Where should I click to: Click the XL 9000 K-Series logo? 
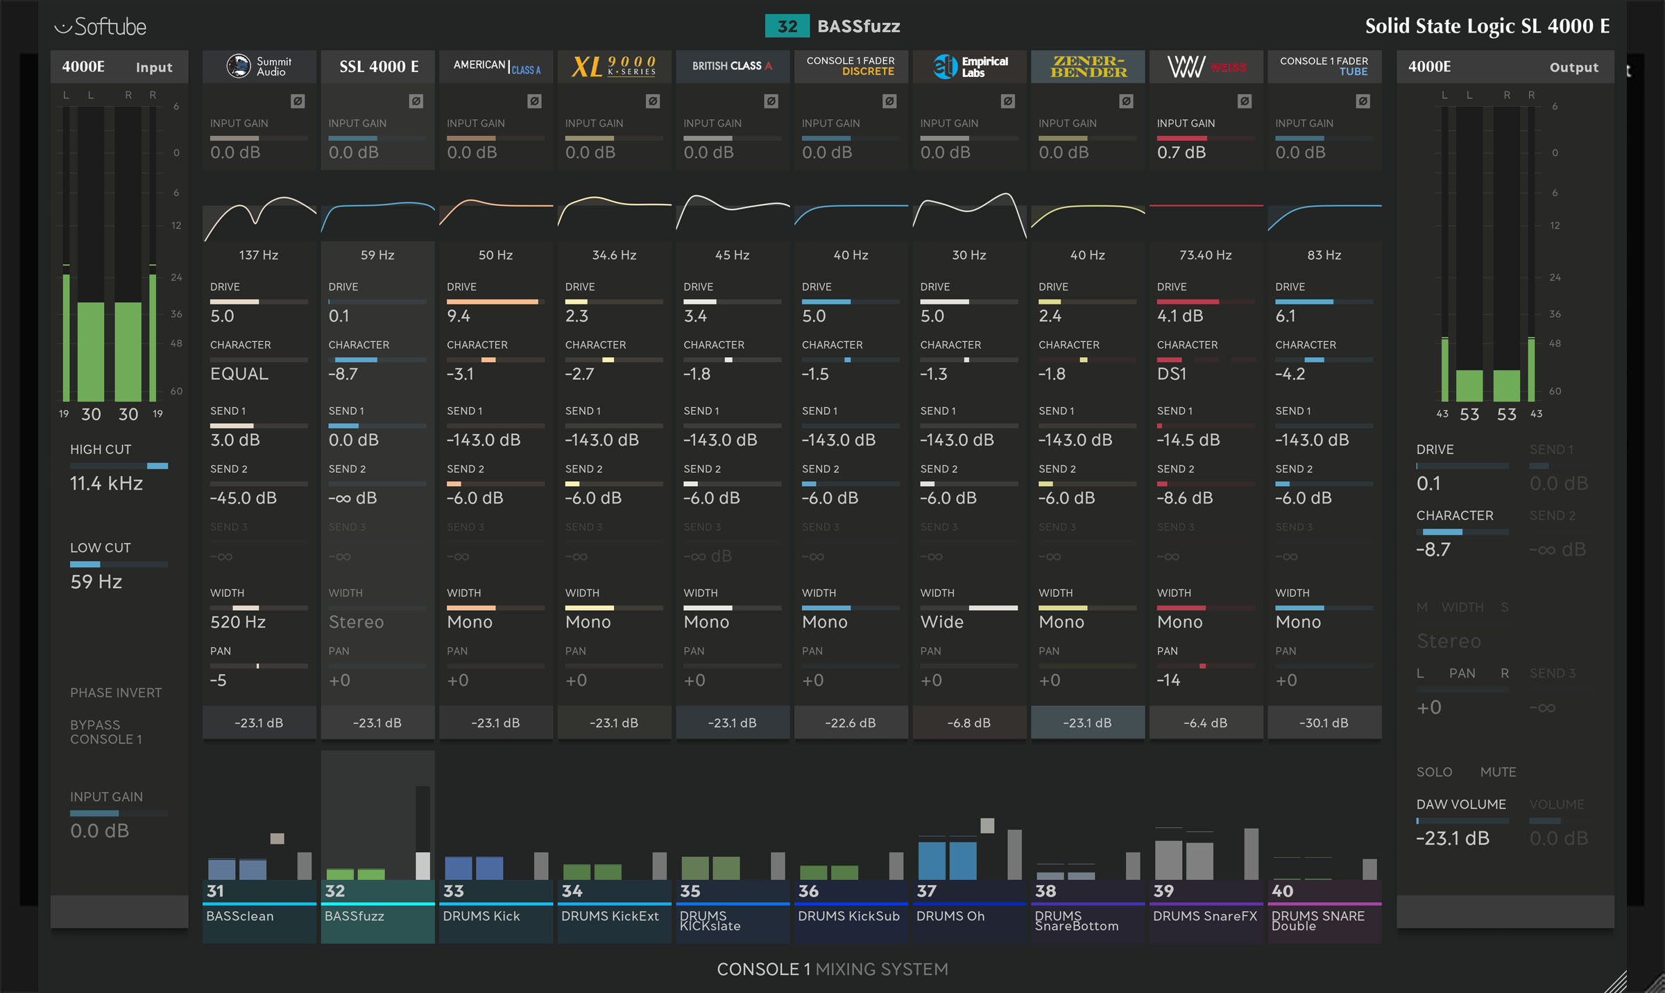(614, 67)
